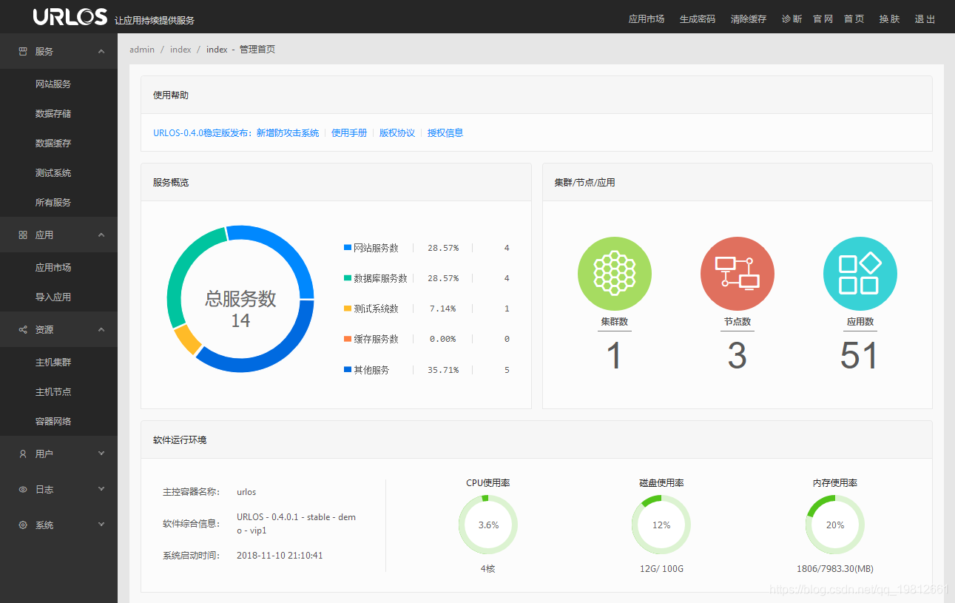Click the 日志 eye icon in sidebar
The width and height of the screenshot is (955, 603).
(23, 489)
